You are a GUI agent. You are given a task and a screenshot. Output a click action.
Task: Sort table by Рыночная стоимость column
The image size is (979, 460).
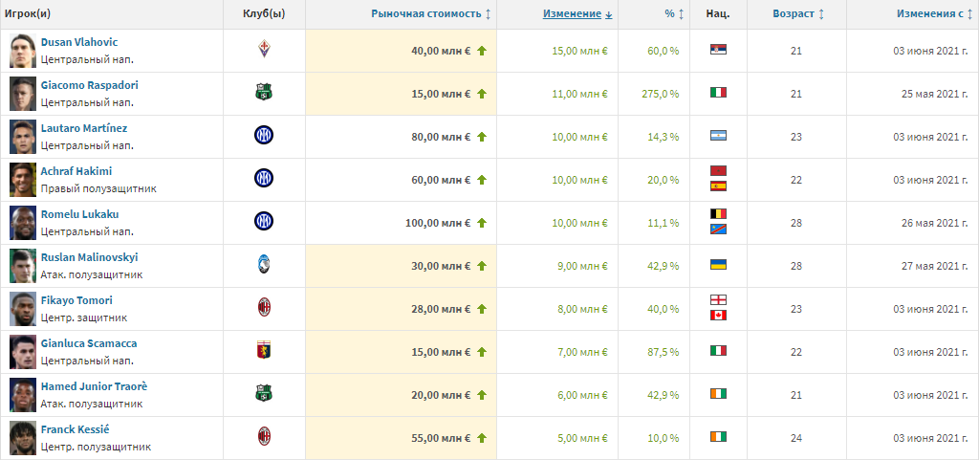click(425, 14)
